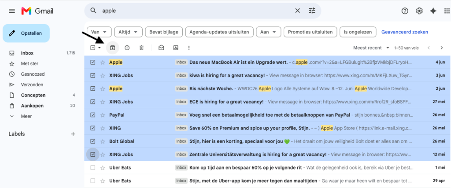Open the Van filter dropdown

(99, 32)
